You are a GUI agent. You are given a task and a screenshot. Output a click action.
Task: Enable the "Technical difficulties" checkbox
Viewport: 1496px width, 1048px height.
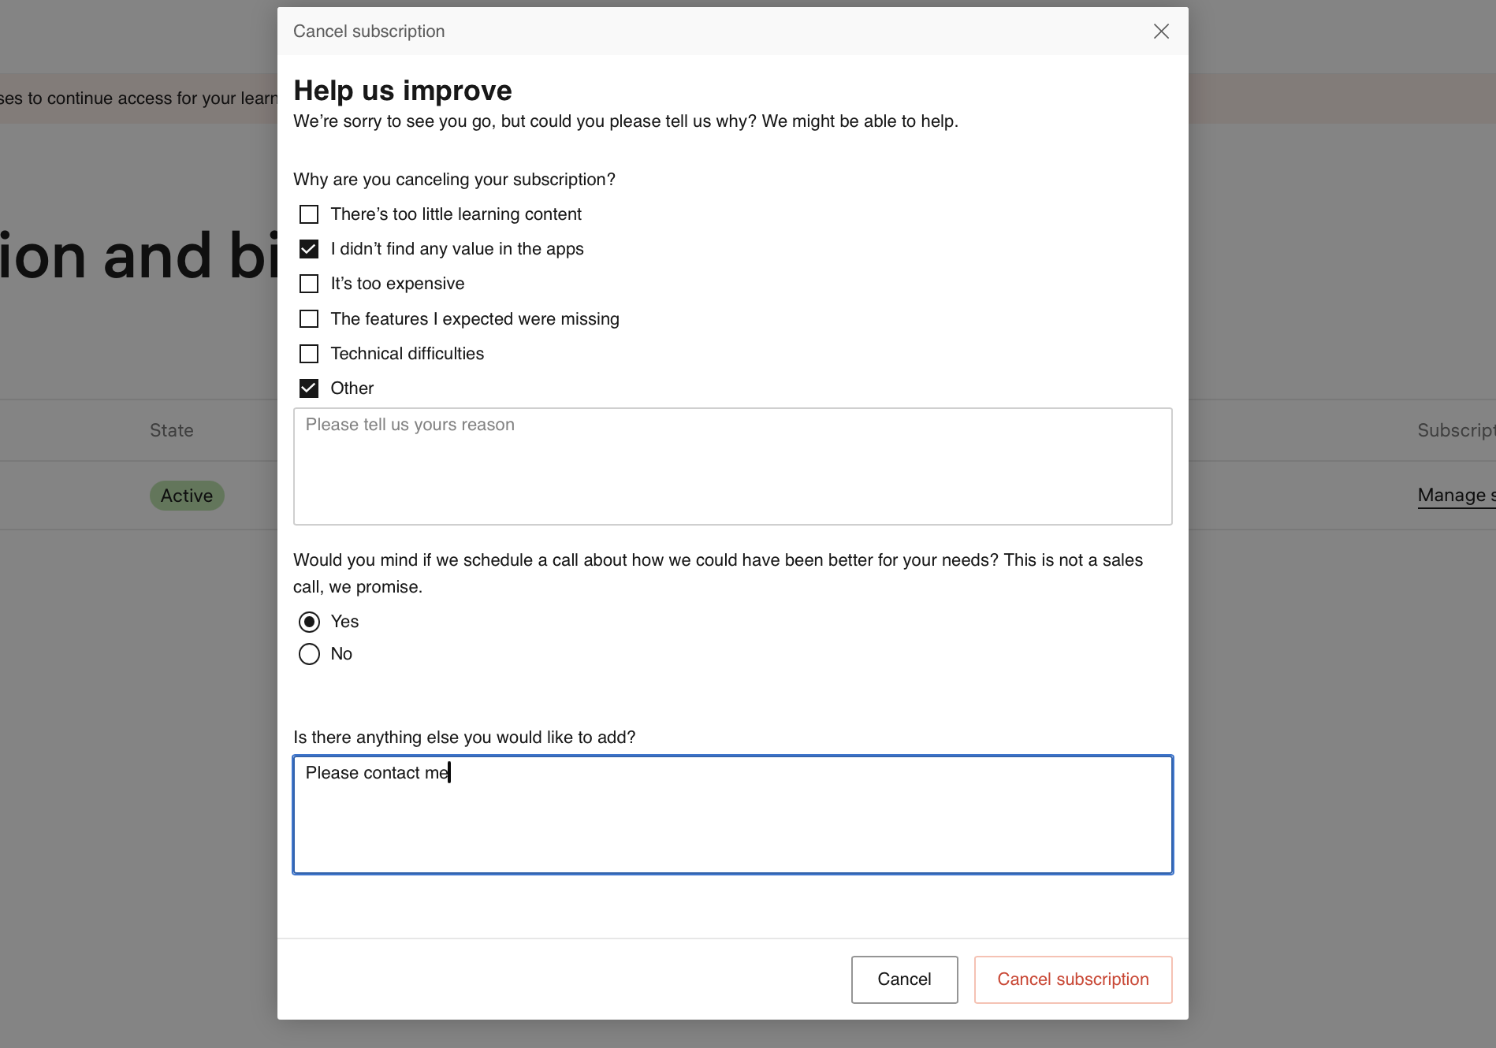click(309, 354)
